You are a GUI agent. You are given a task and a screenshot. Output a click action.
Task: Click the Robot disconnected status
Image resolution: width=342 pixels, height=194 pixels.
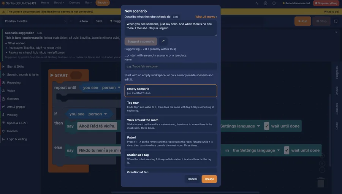(296, 3)
